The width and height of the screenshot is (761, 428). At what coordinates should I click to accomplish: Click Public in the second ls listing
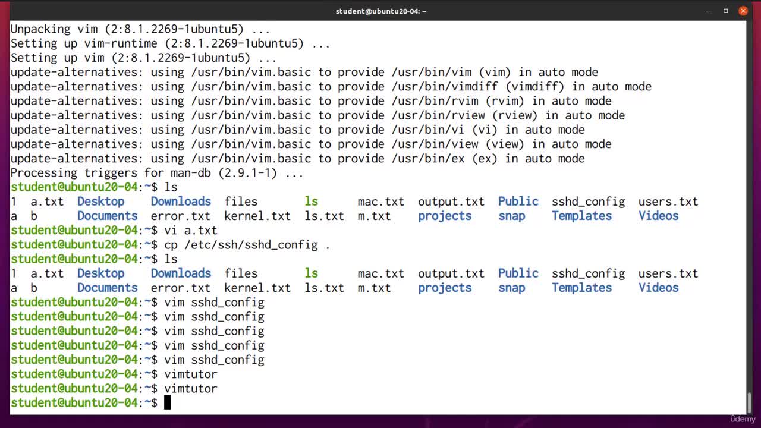pos(518,273)
